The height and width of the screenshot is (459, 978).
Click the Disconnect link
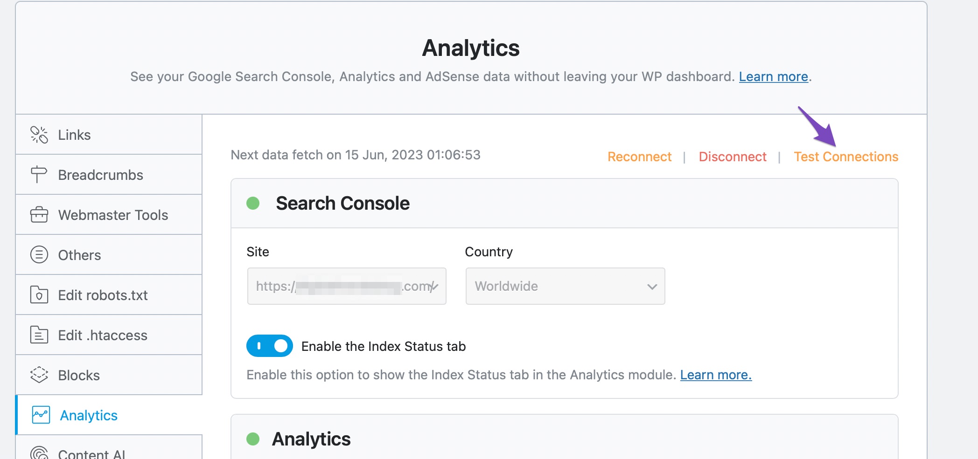733,157
